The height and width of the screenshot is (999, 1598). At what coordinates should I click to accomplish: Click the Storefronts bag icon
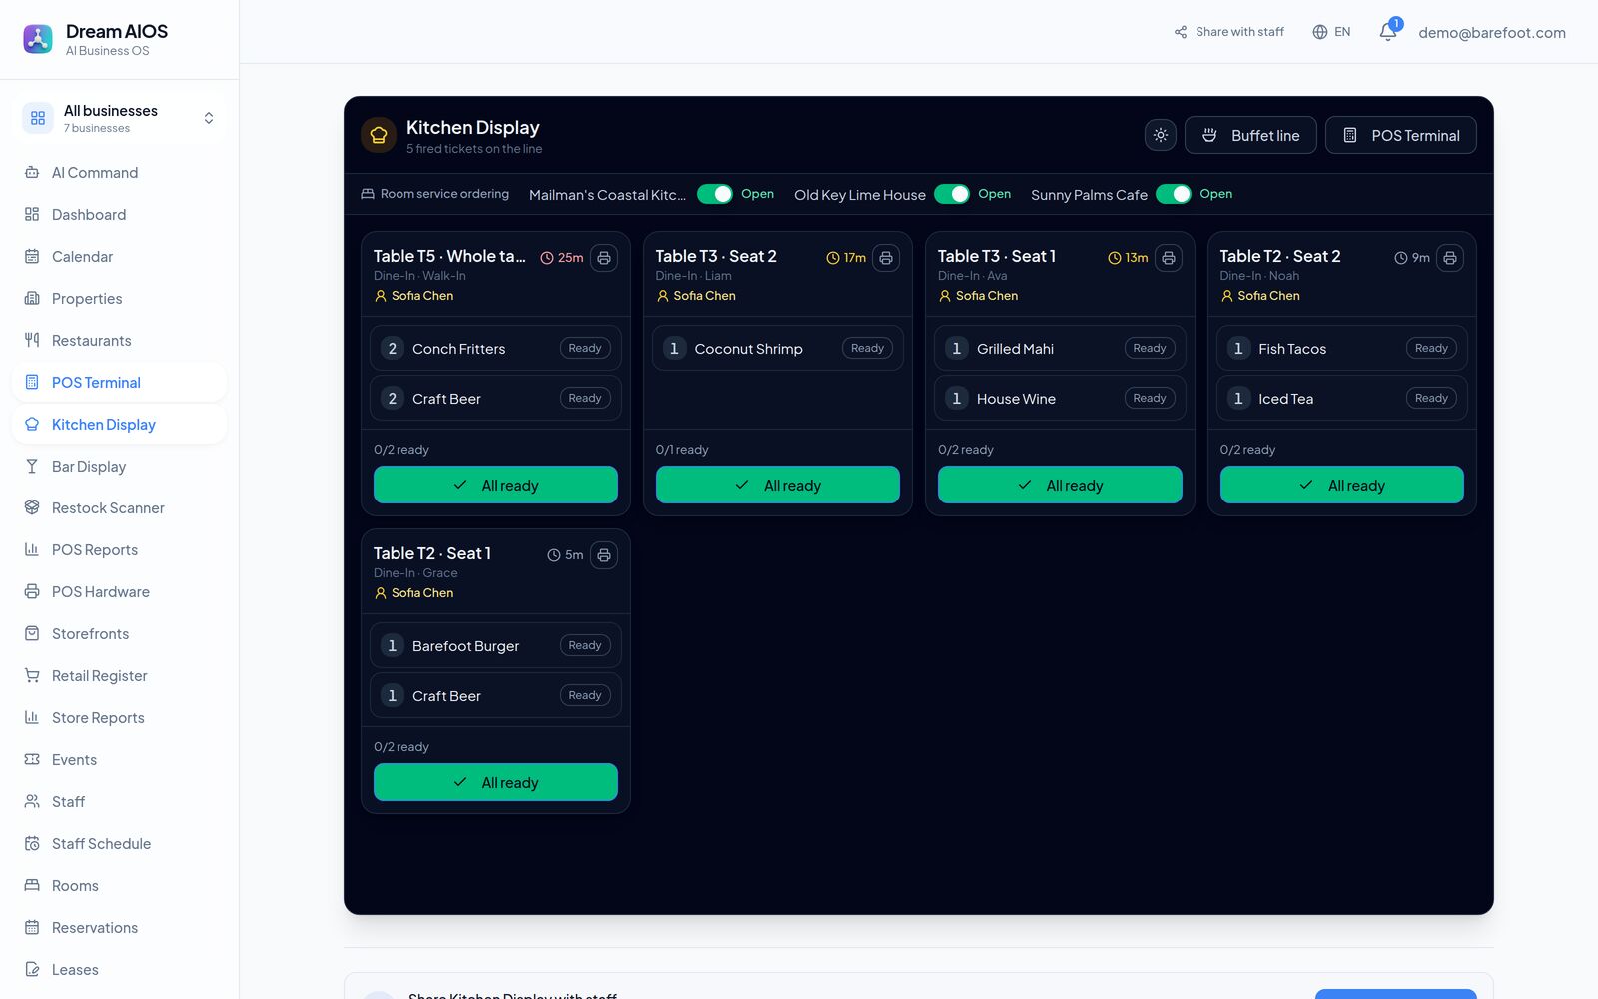32,634
